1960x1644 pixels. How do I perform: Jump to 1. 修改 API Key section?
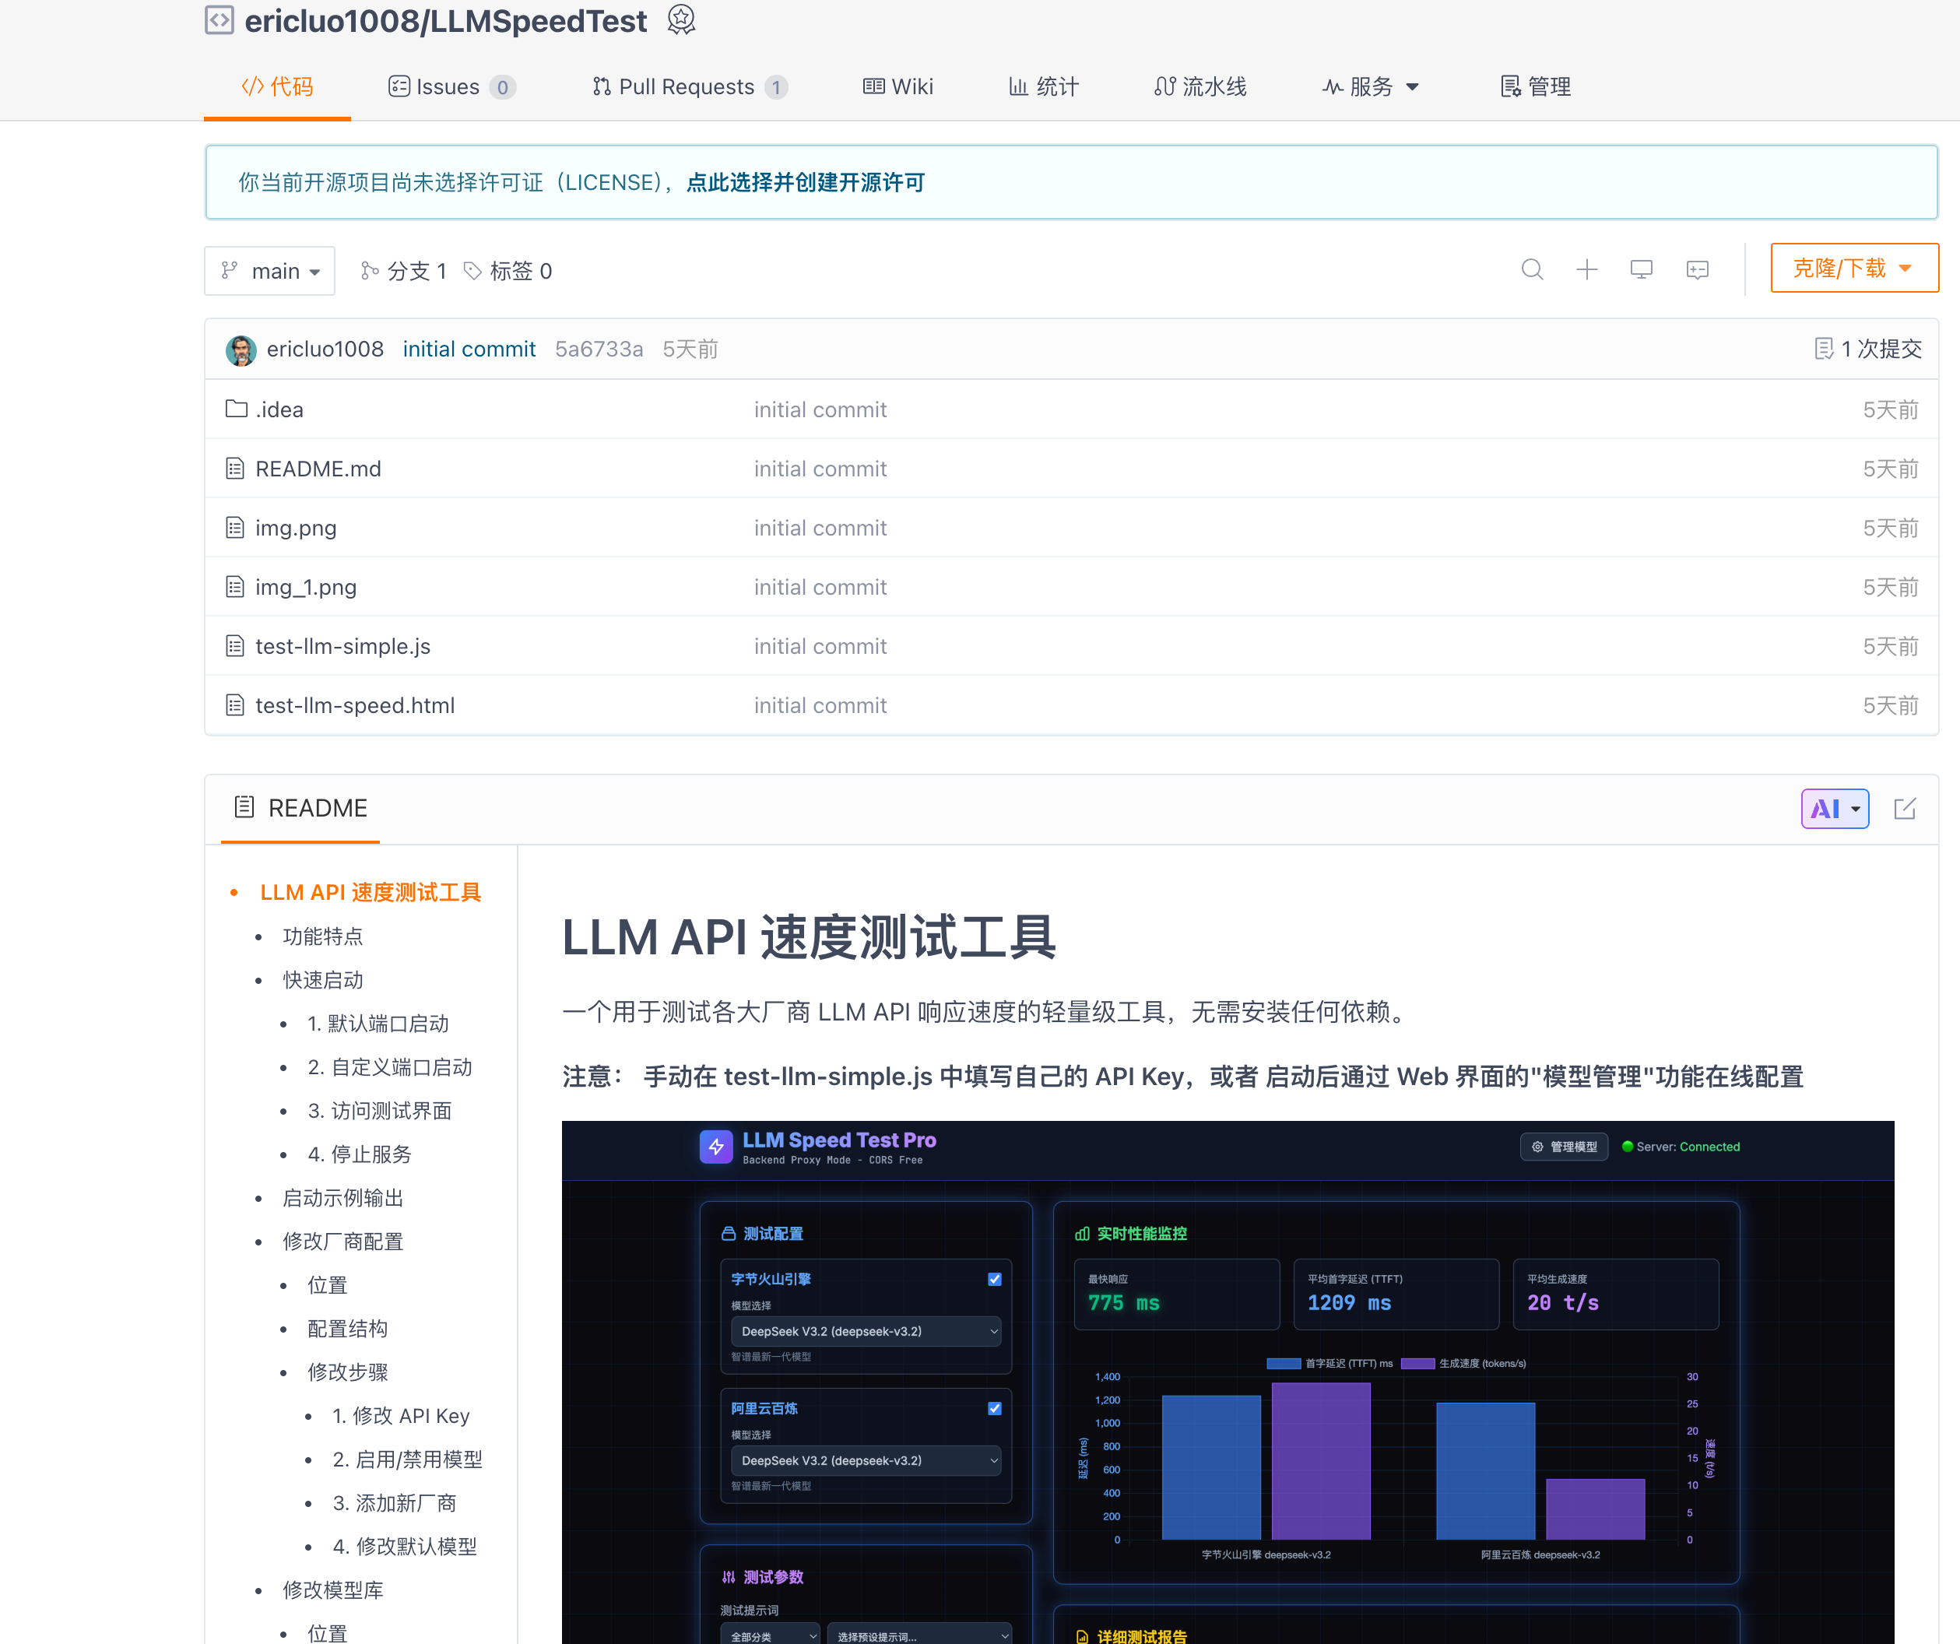(x=402, y=1416)
